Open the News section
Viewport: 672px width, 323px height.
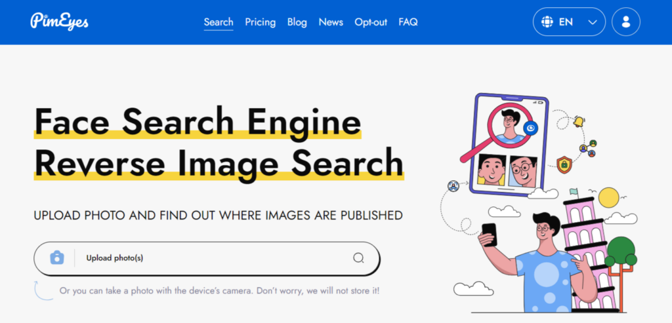pyautogui.click(x=331, y=22)
